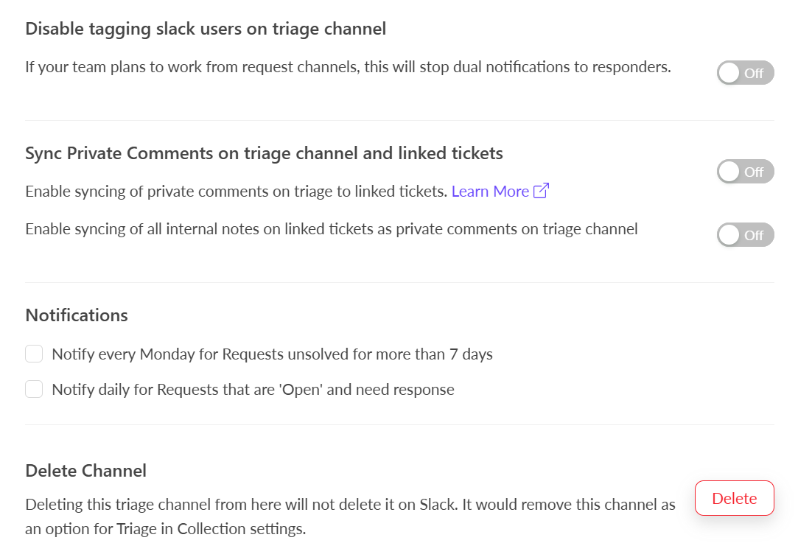This screenshot has height=557, width=798.
Task: Click the white knob of internal notes toggle
Action: tap(729, 235)
